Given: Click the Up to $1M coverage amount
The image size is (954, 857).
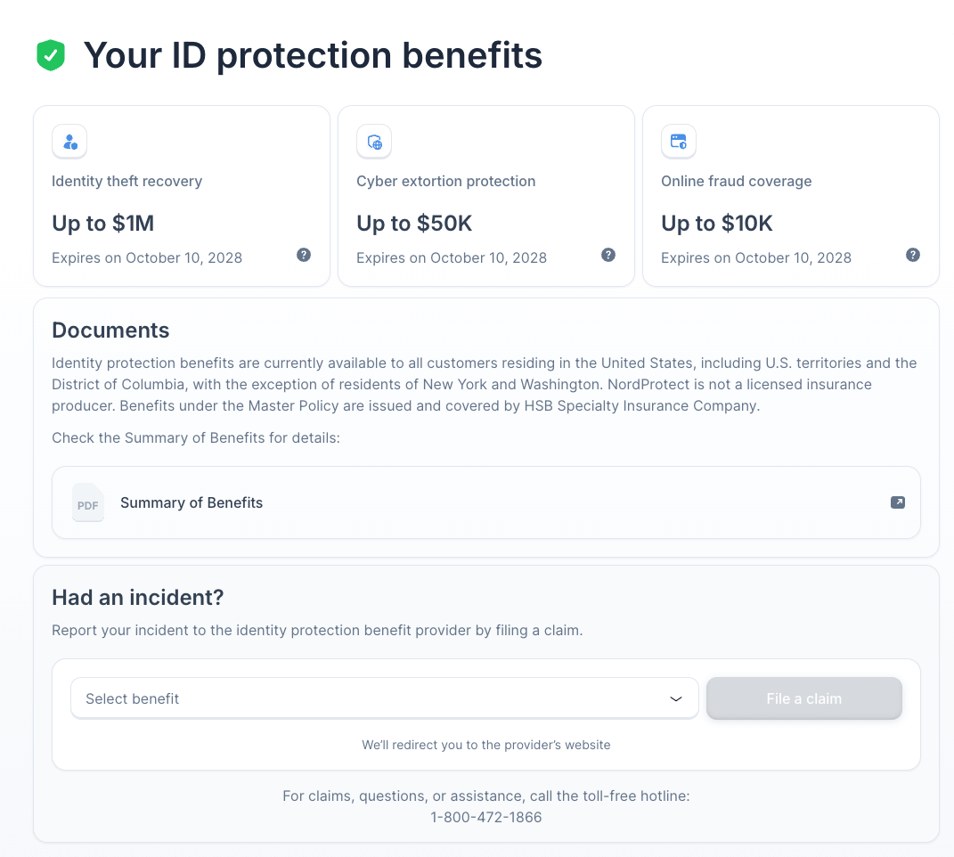Looking at the screenshot, I should click(103, 224).
